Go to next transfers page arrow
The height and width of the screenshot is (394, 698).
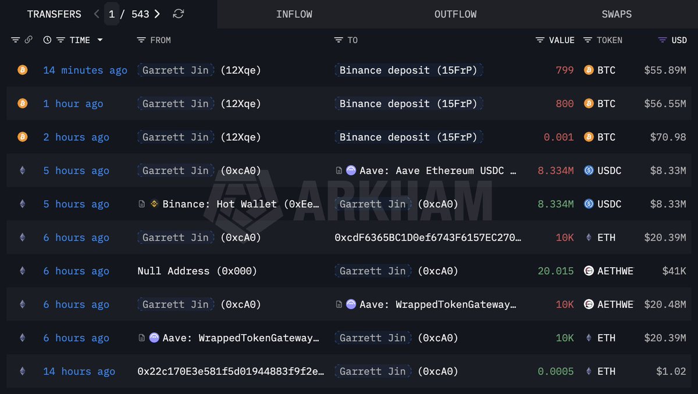pyautogui.click(x=157, y=14)
